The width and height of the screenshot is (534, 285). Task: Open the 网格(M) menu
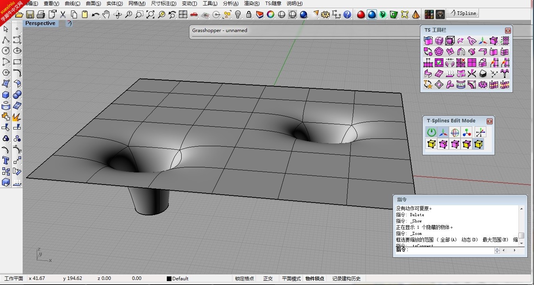137,4
